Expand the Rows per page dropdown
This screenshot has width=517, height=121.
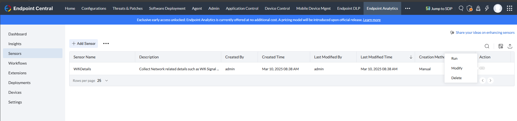107,80
